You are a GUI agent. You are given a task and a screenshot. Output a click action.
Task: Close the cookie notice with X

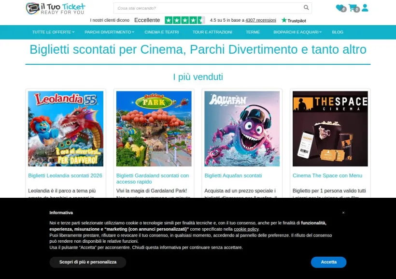[x=343, y=213]
